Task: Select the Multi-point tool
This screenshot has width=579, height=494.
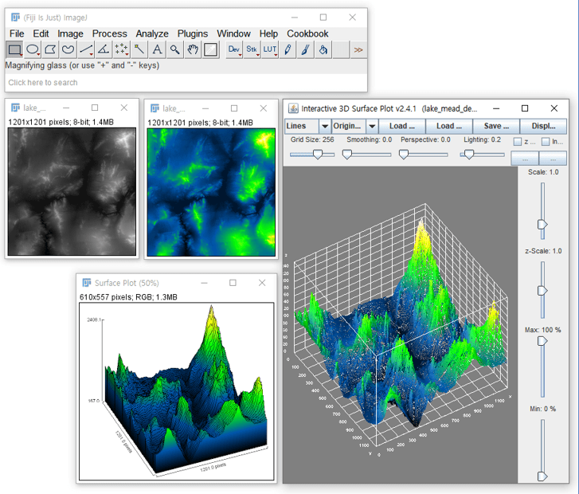Action: pyautogui.click(x=122, y=49)
